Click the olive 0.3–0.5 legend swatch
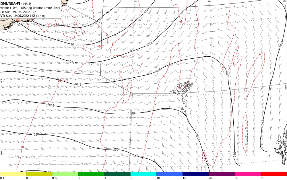The image size is (287, 180). (39, 174)
